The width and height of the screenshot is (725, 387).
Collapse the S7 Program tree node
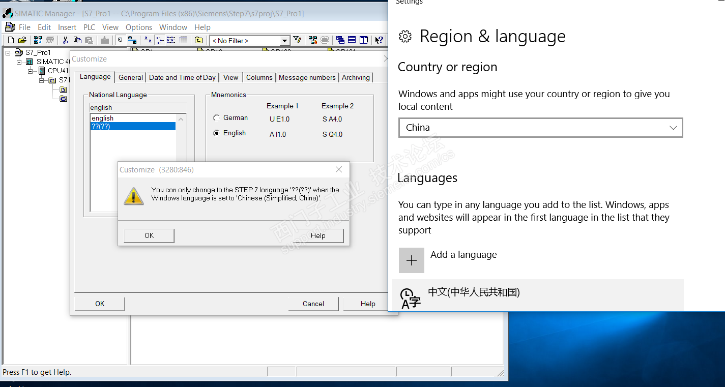click(x=42, y=80)
